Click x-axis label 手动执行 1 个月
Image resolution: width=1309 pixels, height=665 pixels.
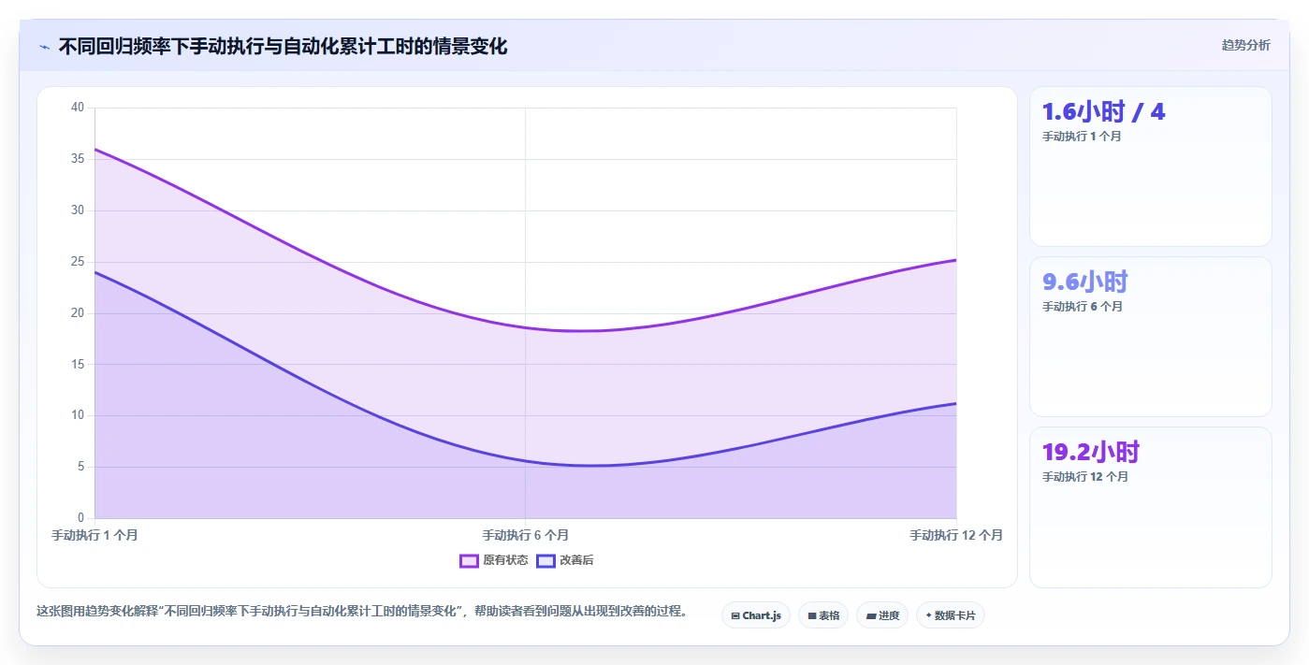(95, 535)
